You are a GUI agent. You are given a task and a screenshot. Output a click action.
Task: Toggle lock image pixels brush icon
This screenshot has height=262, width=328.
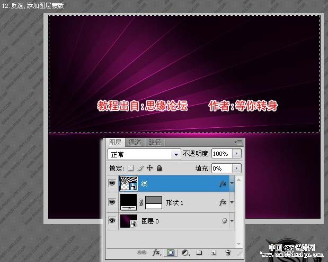click(x=140, y=168)
